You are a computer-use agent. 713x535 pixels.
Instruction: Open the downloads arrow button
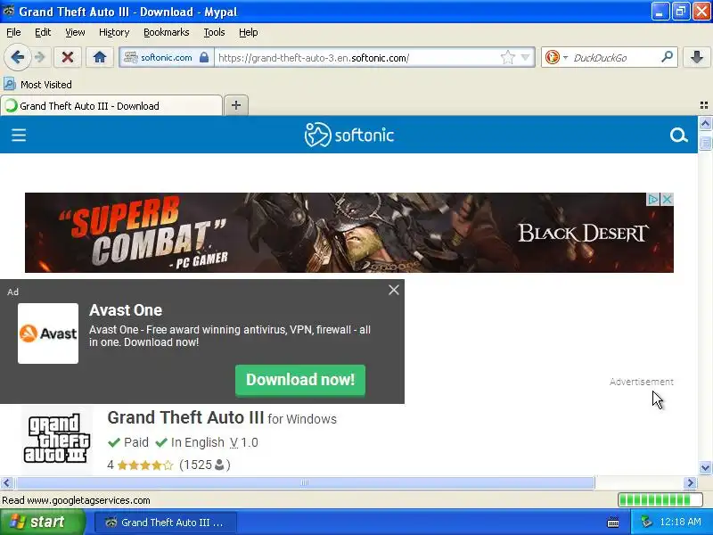coord(697,57)
